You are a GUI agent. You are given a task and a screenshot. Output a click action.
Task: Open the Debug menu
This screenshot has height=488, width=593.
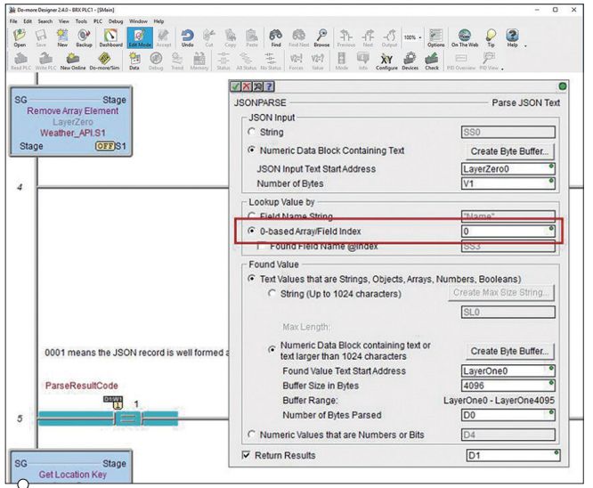pos(116,21)
